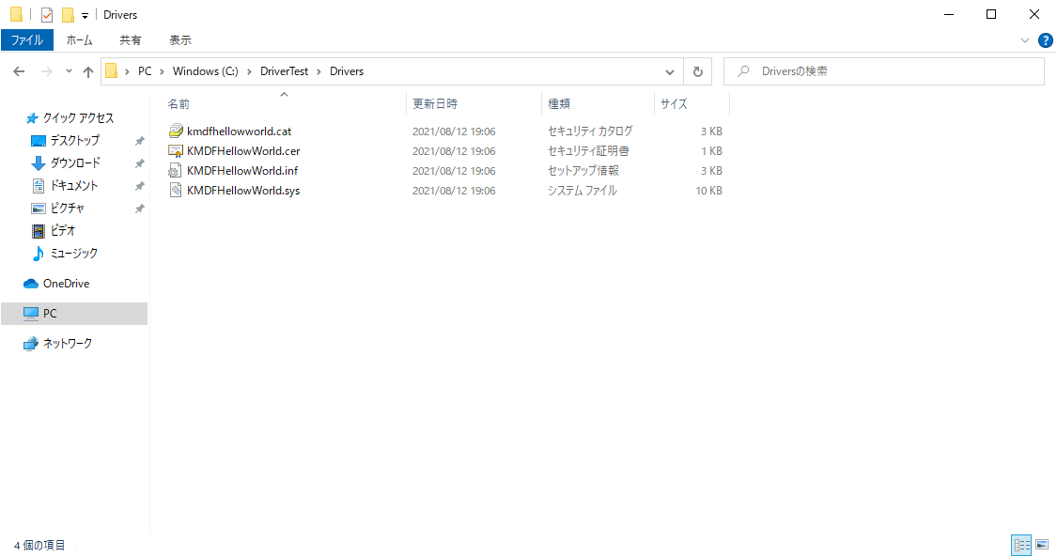The image size is (1057, 557).
Task: Expand Windows (C:) breadcrumb chevron
Action: coord(249,71)
